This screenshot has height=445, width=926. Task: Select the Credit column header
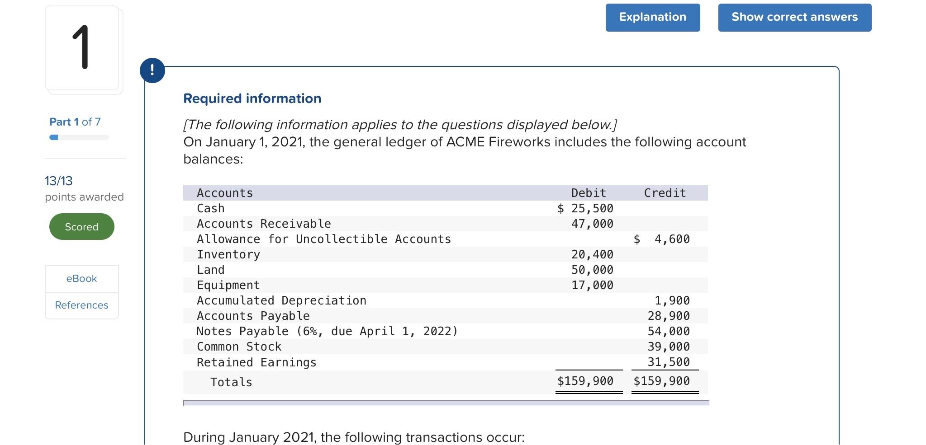pyautogui.click(x=664, y=192)
